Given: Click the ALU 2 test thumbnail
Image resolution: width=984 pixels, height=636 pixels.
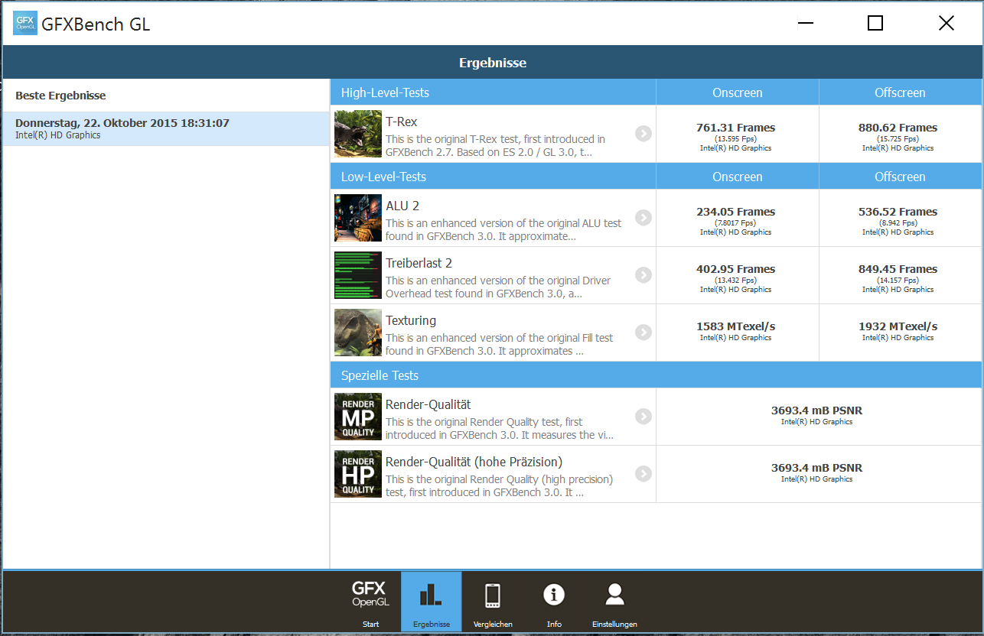Looking at the screenshot, I should (358, 218).
